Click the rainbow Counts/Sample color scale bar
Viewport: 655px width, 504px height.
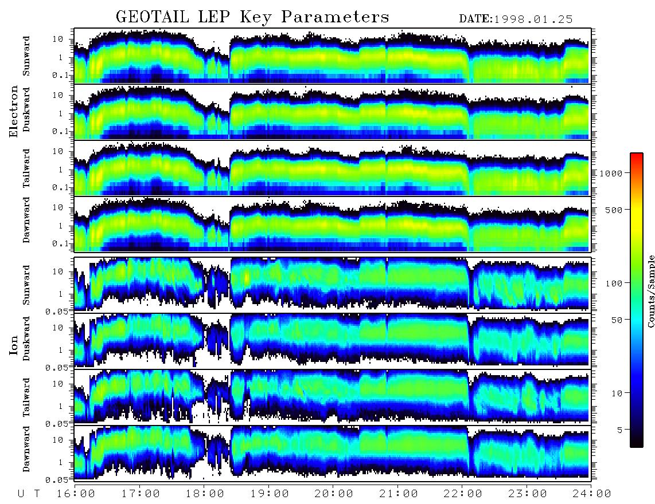pos(636,300)
